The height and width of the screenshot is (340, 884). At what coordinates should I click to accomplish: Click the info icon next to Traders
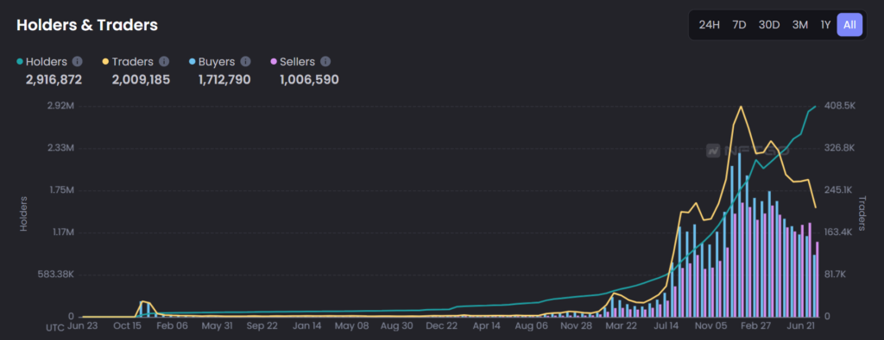click(164, 62)
